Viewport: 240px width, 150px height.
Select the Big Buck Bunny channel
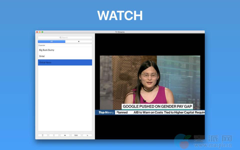point(65,50)
